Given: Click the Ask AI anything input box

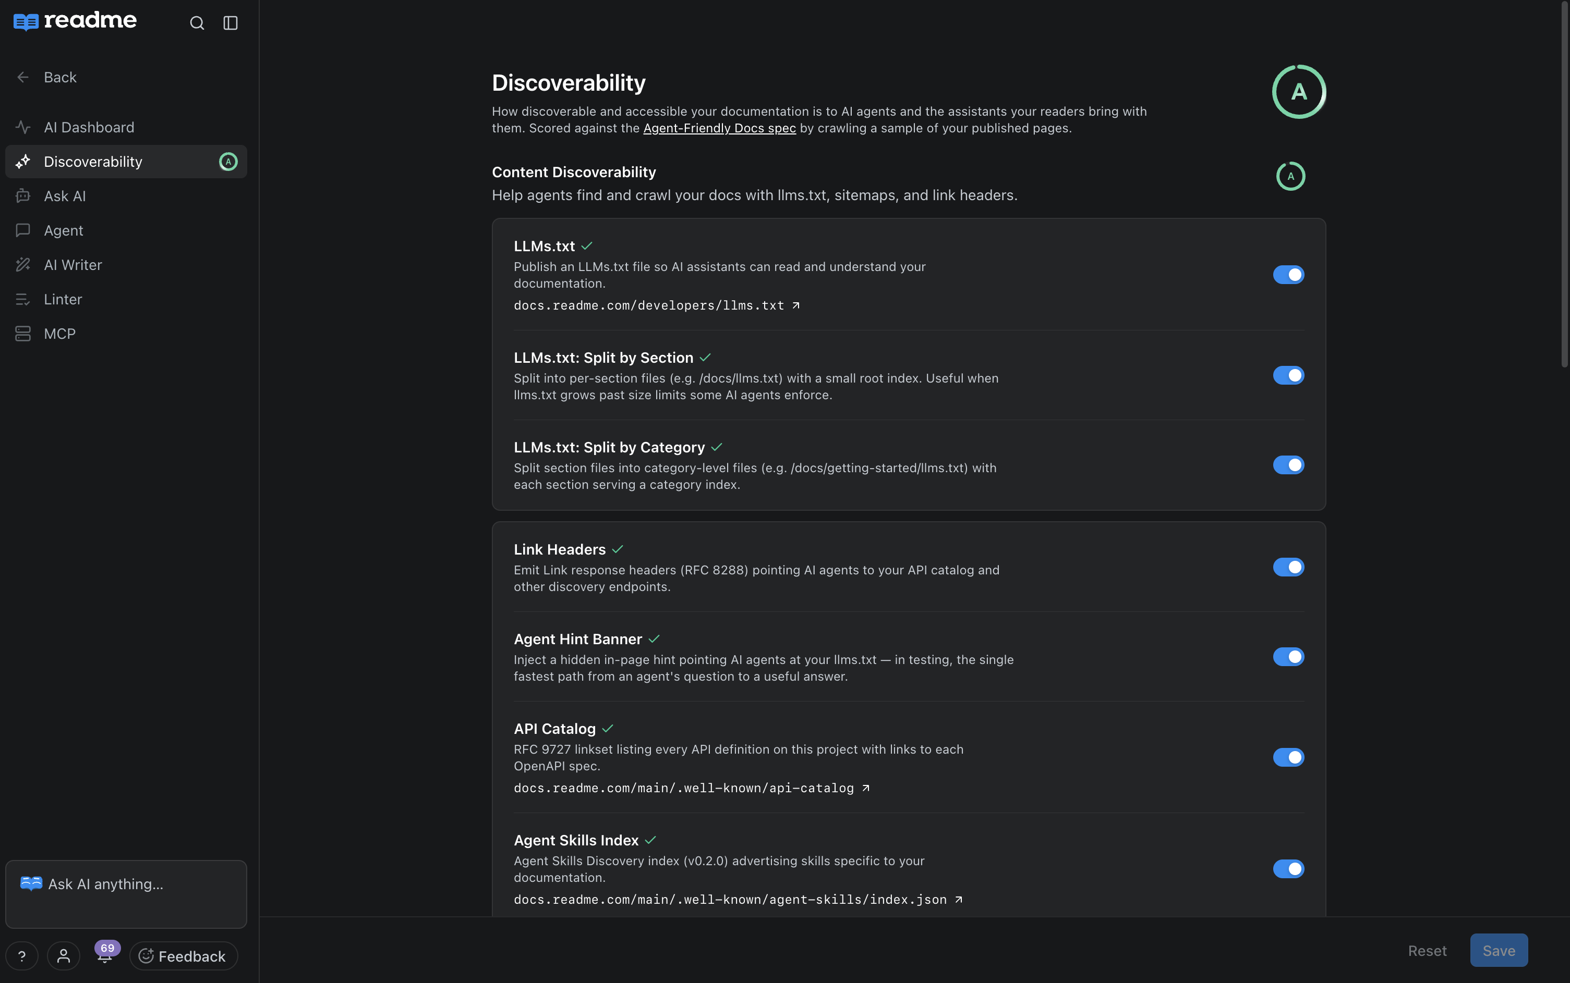Looking at the screenshot, I should coord(126,894).
